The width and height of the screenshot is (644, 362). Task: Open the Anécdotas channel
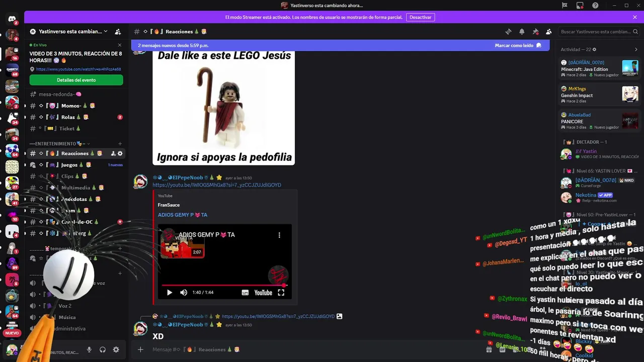76,199
